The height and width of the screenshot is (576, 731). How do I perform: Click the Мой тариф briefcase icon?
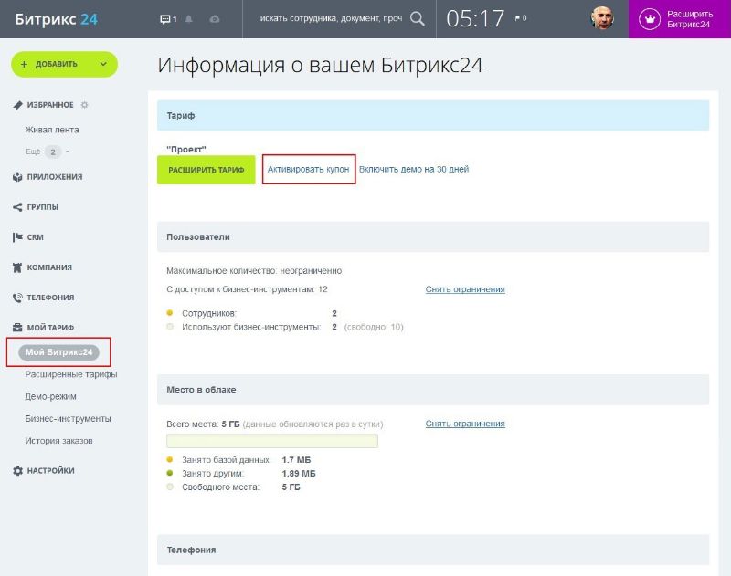[x=17, y=328]
